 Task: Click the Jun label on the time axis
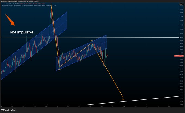coord(102,106)
